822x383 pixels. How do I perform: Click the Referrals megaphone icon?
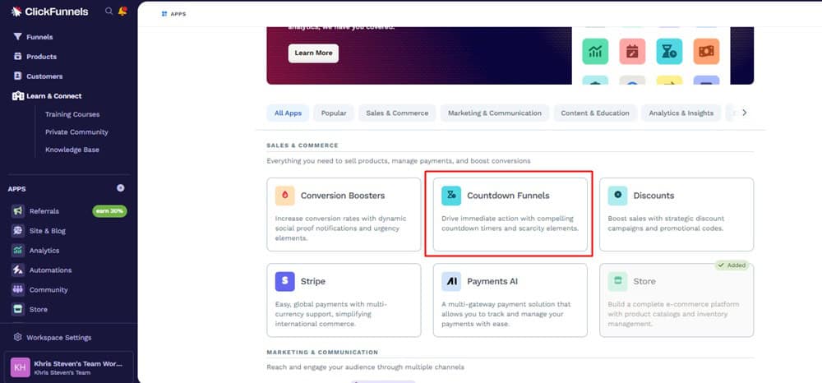click(18, 210)
